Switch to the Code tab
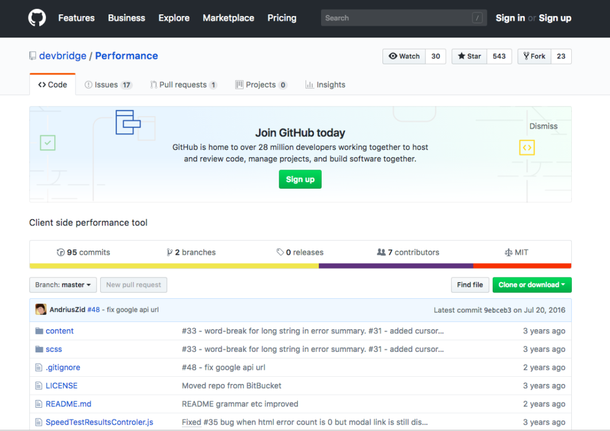 pos(52,85)
